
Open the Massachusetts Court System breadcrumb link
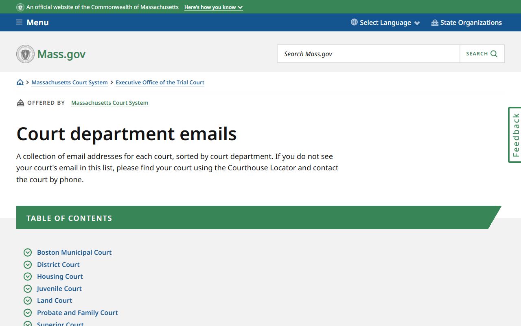click(70, 82)
